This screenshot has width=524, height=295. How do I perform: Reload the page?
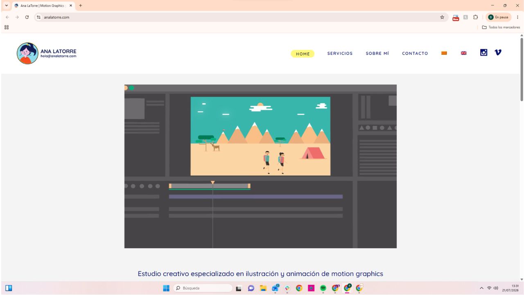click(27, 17)
